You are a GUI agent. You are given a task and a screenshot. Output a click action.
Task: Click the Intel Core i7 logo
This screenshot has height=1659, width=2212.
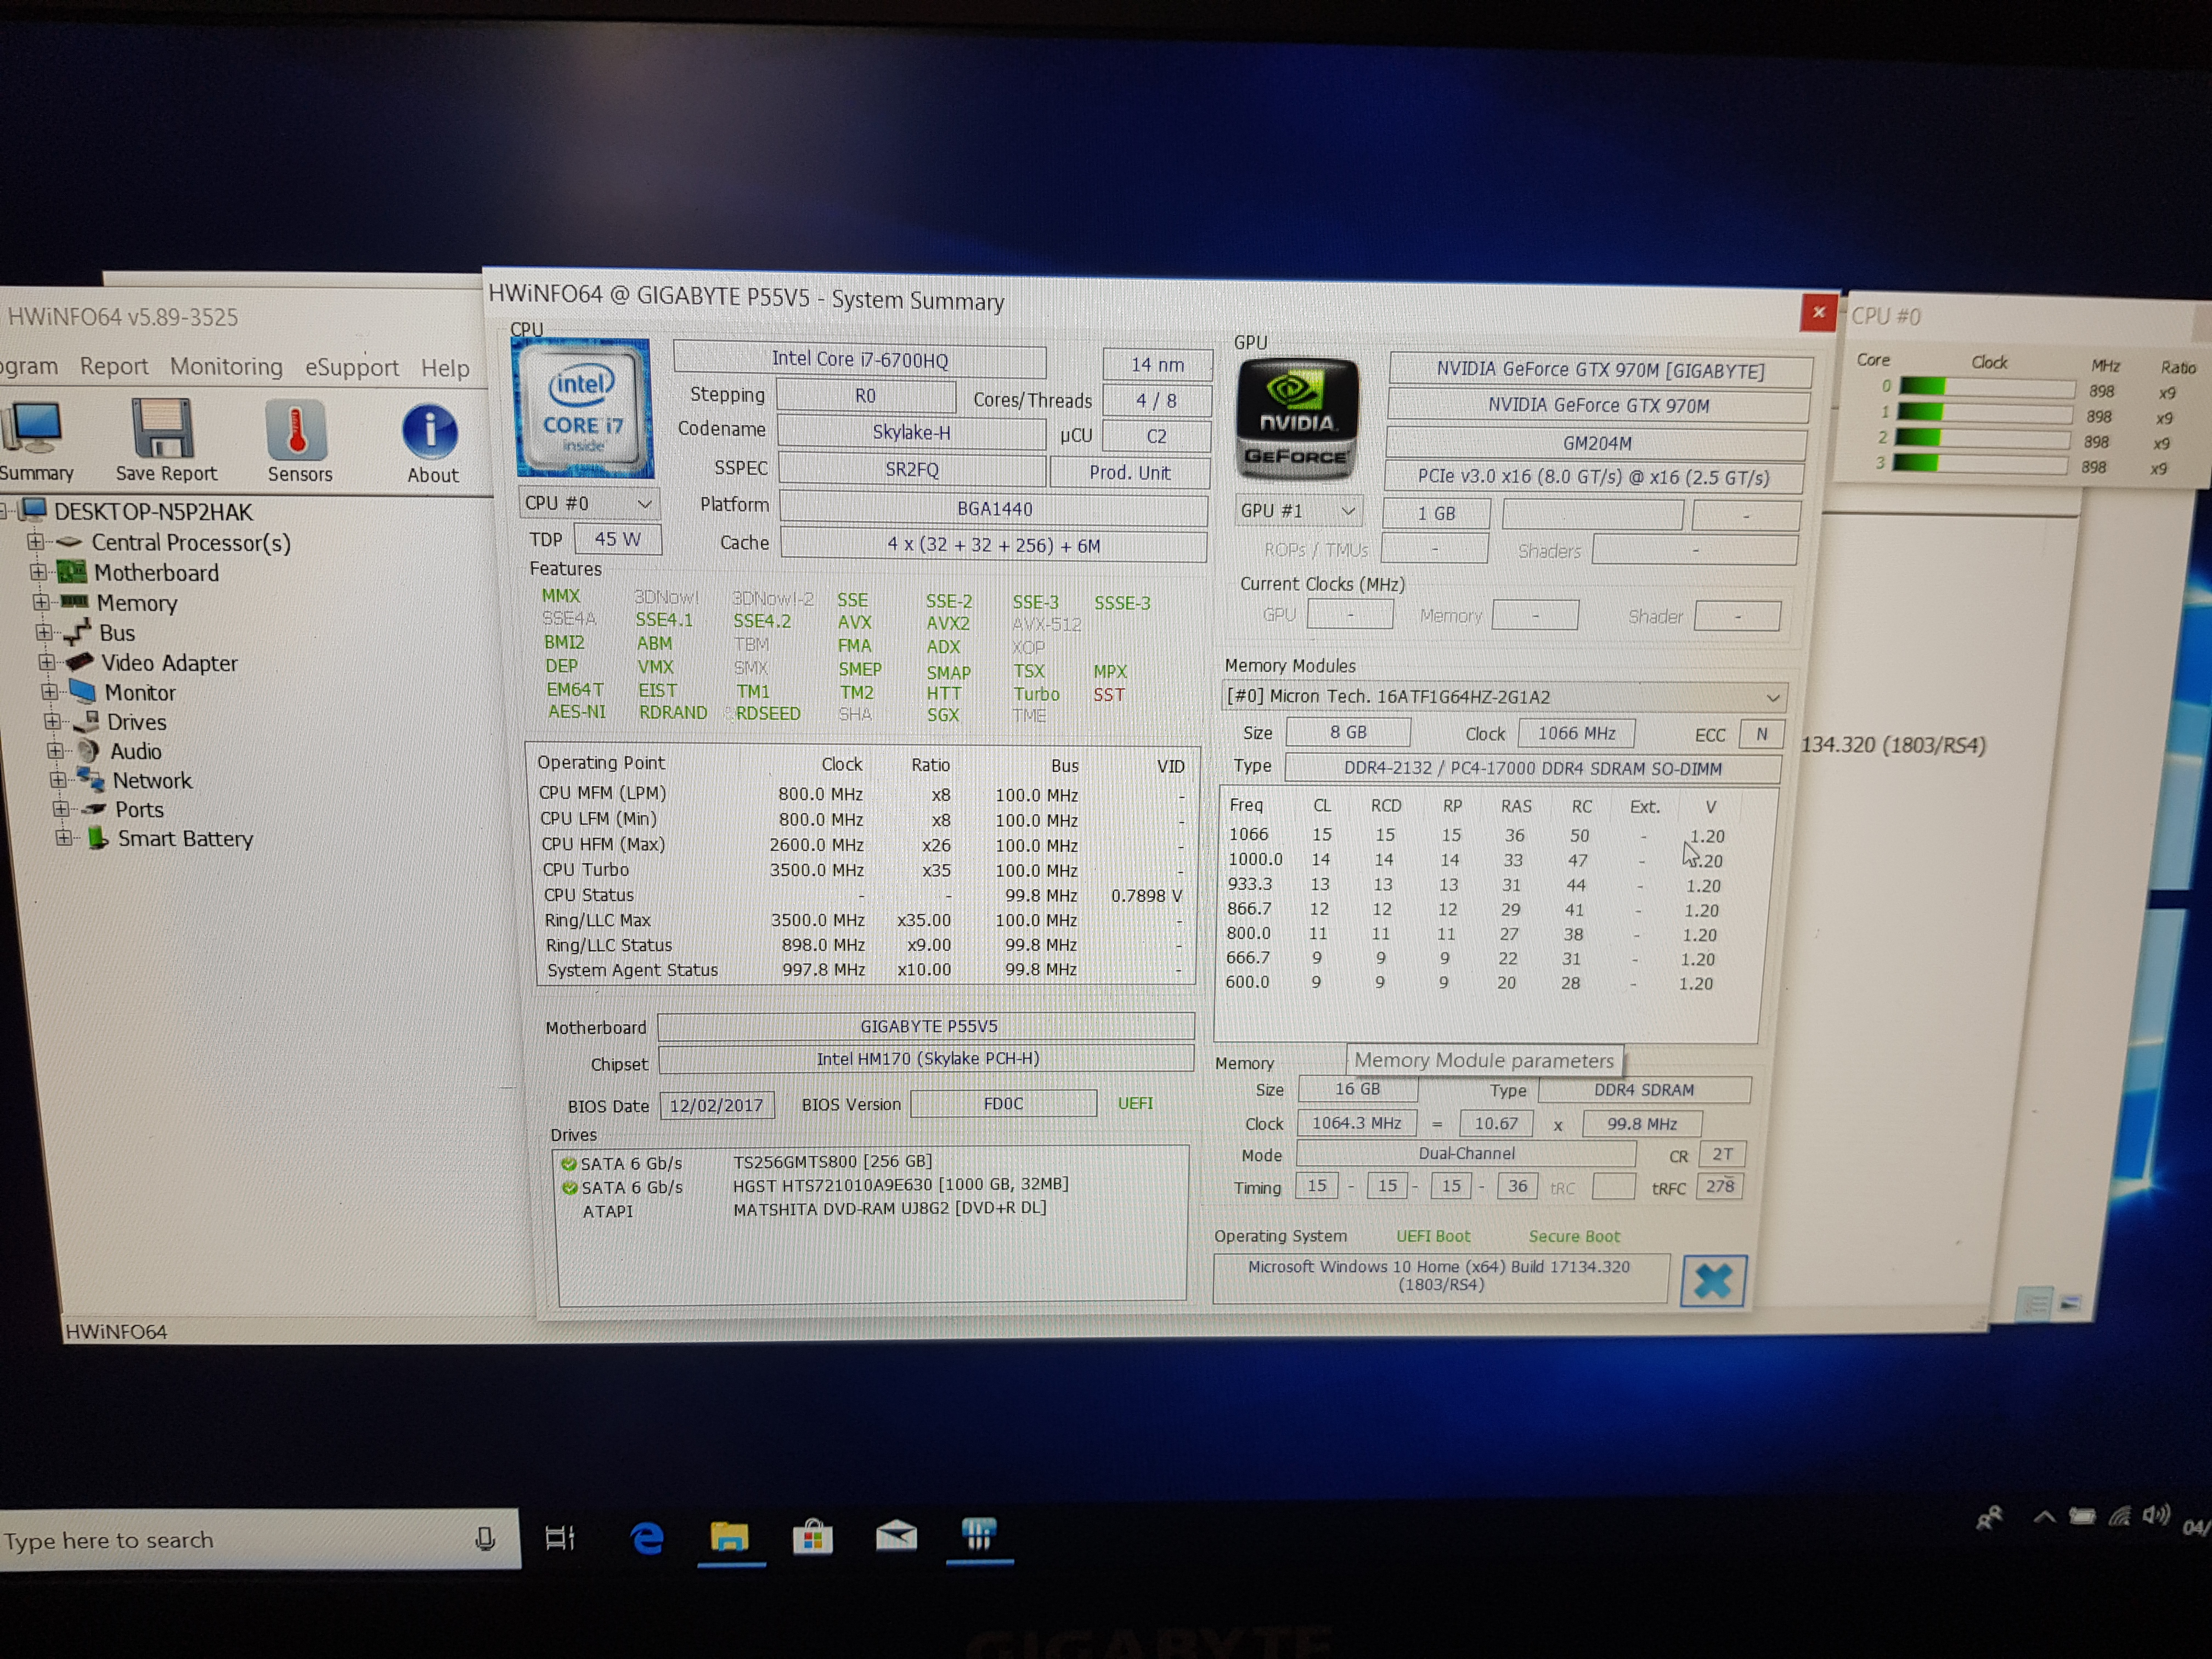pyautogui.click(x=584, y=408)
